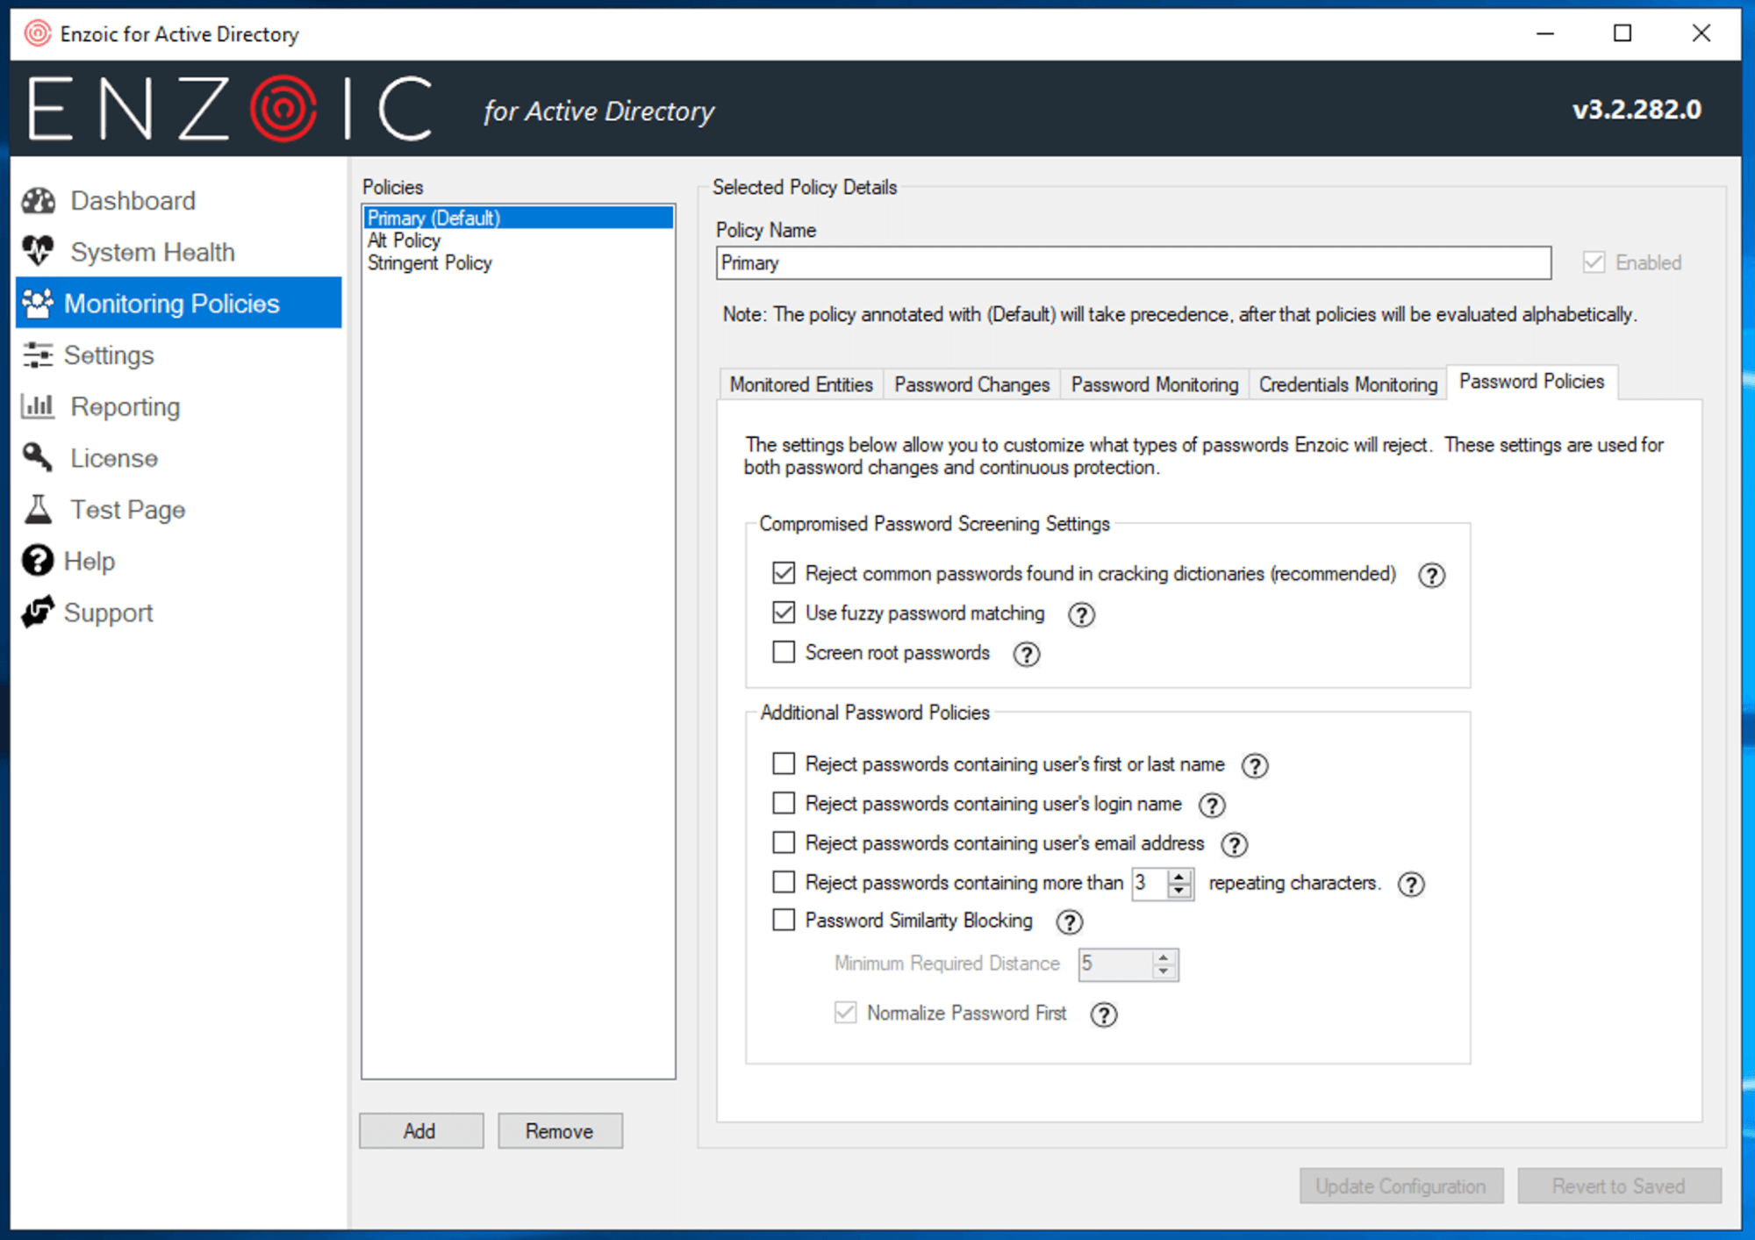Viewport: 1755px width, 1240px height.
Task: Decrease the repeating characters count
Action: [1180, 890]
